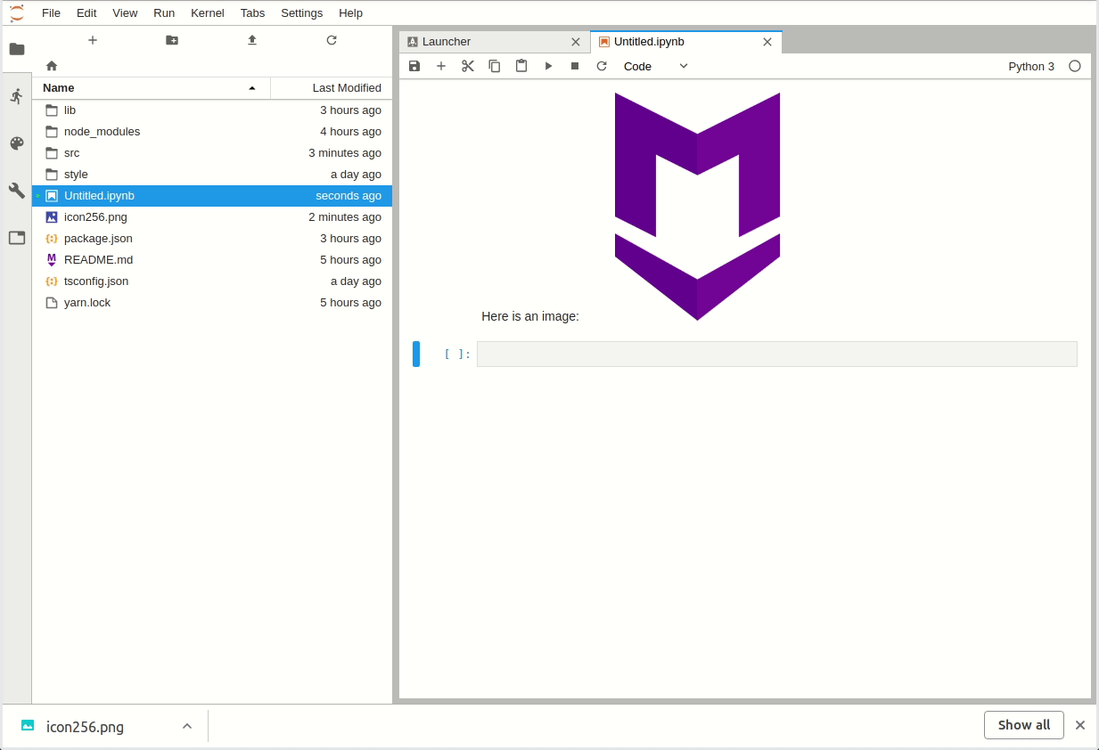The height and width of the screenshot is (750, 1099).
Task: Expand the icon256.png download options chevron
Action: [187, 726]
